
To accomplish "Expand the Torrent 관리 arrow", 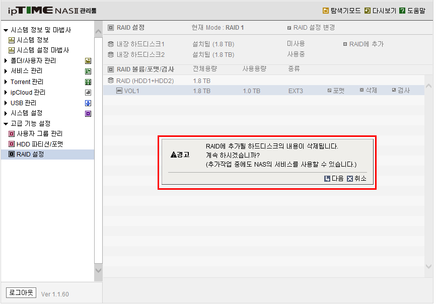I will [6, 82].
